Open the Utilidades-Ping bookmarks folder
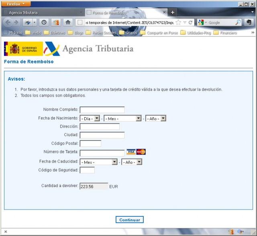This screenshot has width=257, height=236. pyautogui.click(x=196, y=33)
